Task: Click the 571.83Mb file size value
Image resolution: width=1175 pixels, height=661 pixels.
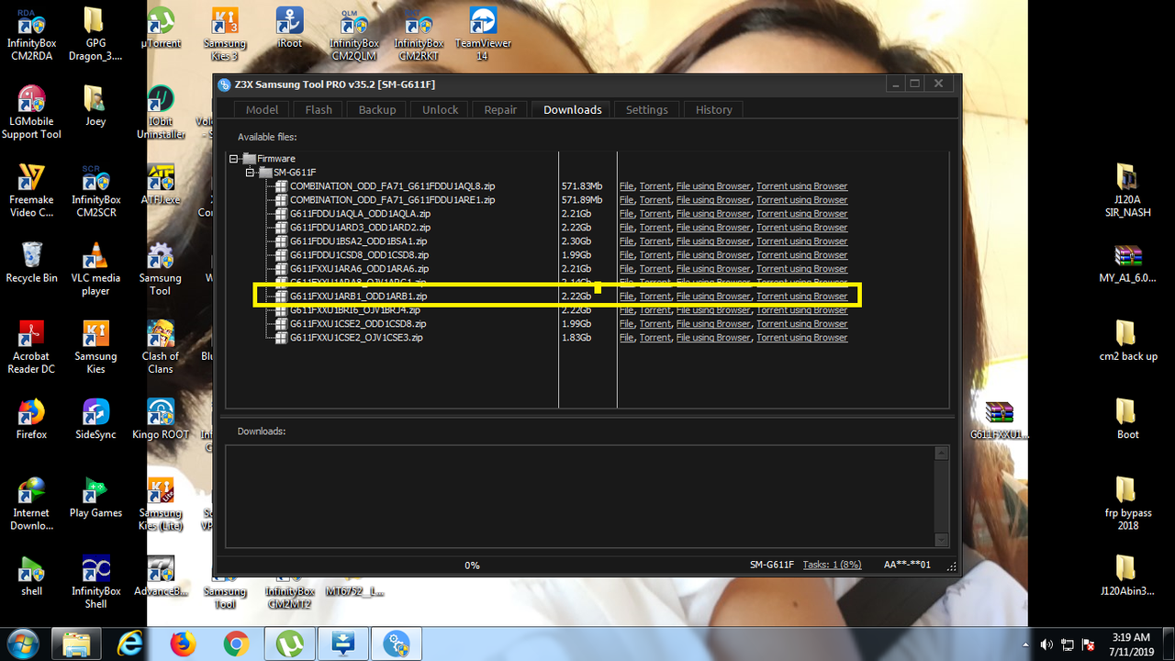Action: point(582,186)
